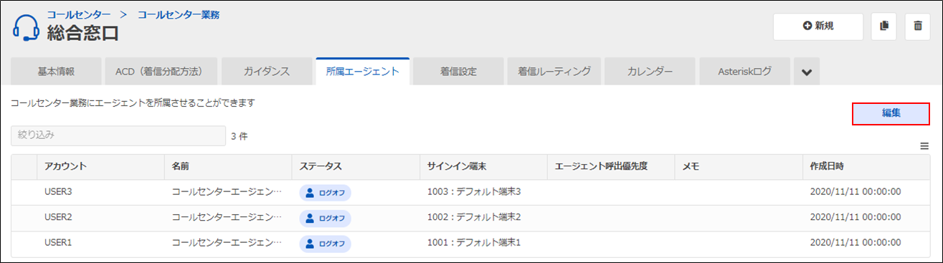This screenshot has height=263, width=943.
Task: Expand more tabs with chevron arrow
Action: pos(806,72)
